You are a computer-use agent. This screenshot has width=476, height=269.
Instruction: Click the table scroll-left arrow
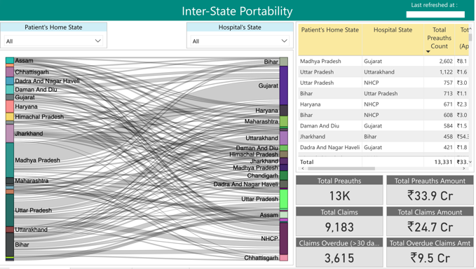point(303,168)
